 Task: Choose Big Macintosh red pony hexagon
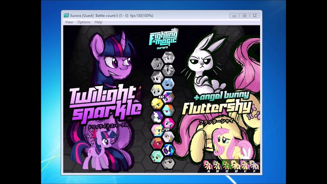pos(157,143)
